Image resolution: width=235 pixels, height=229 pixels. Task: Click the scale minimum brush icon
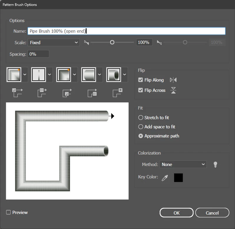coord(87,43)
